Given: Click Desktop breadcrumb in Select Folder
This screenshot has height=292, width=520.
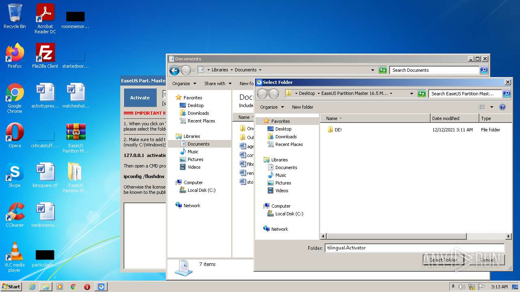Looking at the screenshot, I should [307, 93].
